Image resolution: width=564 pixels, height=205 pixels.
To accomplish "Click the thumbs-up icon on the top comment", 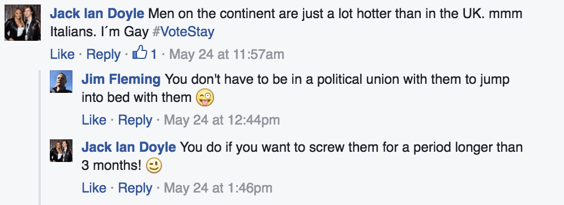I will (x=140, y=54).
